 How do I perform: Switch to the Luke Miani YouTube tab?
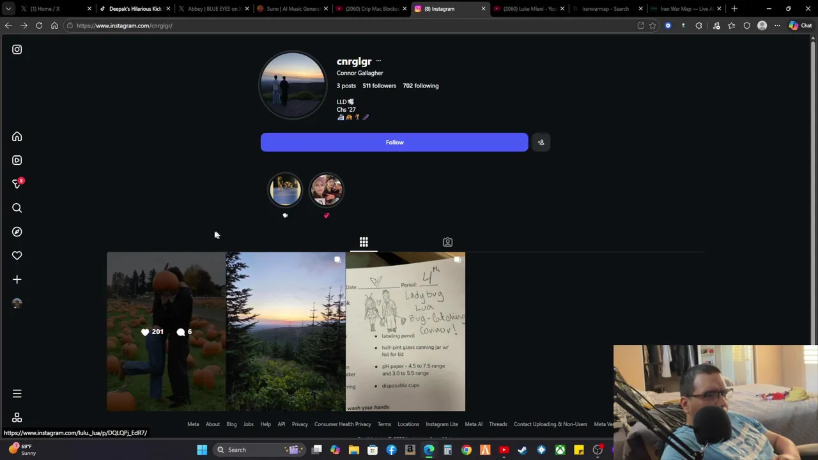point(529,9)
